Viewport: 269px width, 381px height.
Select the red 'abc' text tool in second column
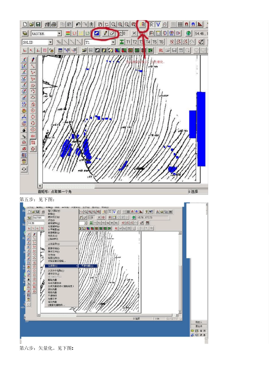pos(33,136)
